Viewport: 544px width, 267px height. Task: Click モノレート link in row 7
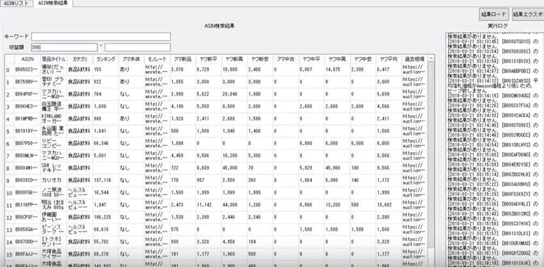pos(157,156)
